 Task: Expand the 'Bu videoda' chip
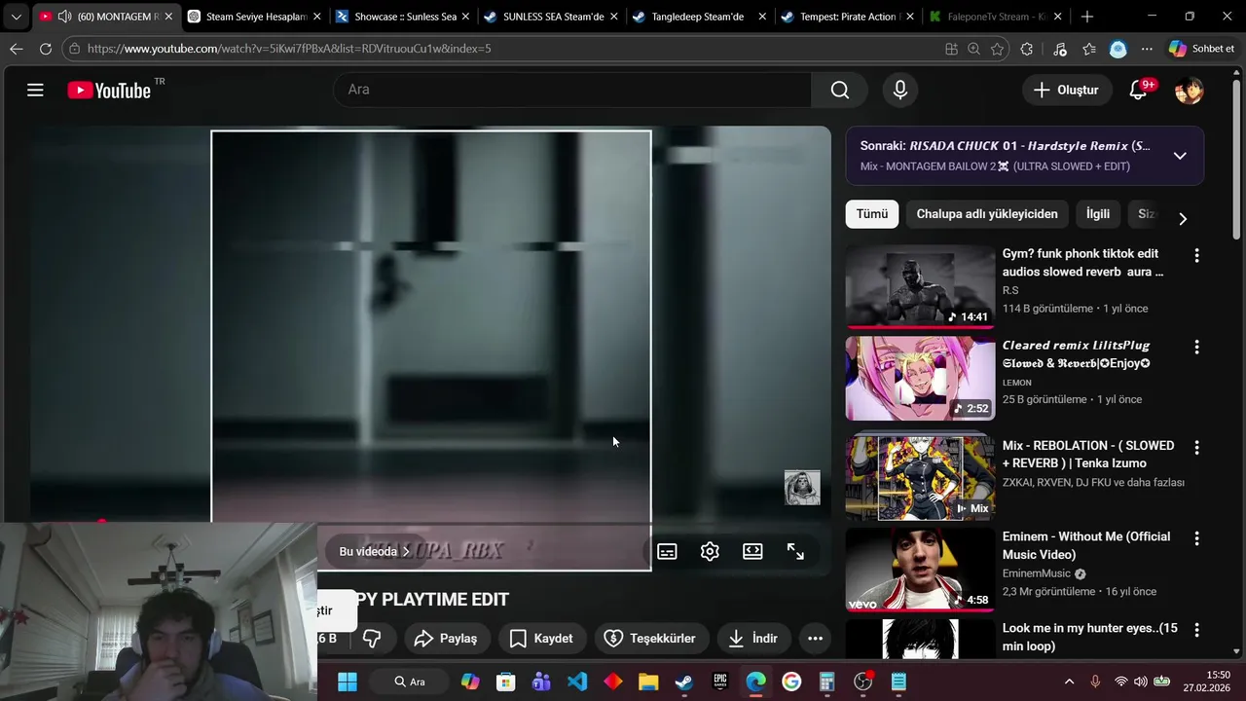pos(375,551)
